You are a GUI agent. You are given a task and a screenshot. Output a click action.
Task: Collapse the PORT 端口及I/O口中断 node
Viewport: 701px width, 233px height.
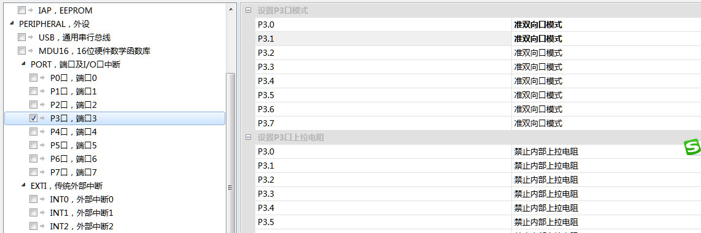coord(23,64)
